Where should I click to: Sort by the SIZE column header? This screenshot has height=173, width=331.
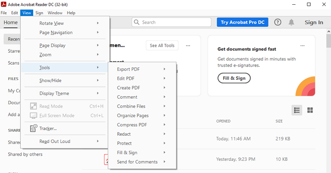pyautogui.click(x=279, y=121)
